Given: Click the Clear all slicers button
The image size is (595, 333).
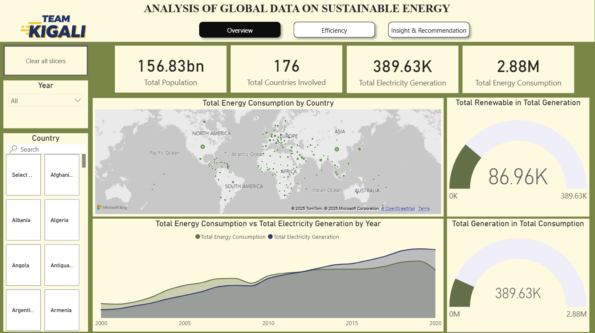Looking at the screenshot, I should (x=46, y=61).
